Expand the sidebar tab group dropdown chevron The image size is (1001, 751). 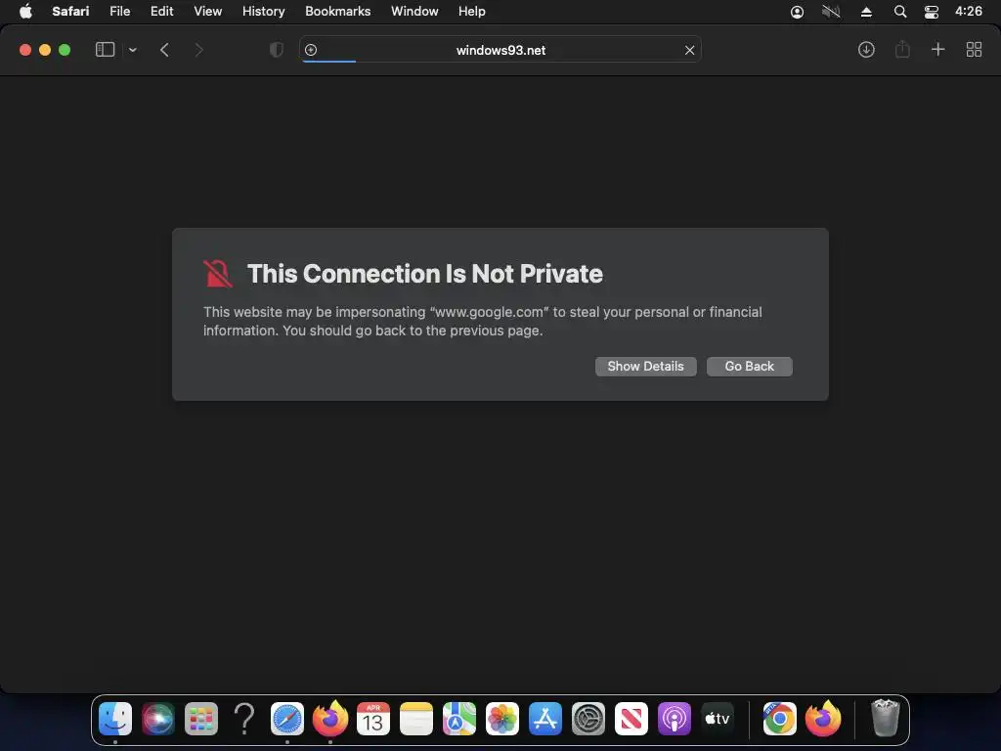tap(133, 50)
